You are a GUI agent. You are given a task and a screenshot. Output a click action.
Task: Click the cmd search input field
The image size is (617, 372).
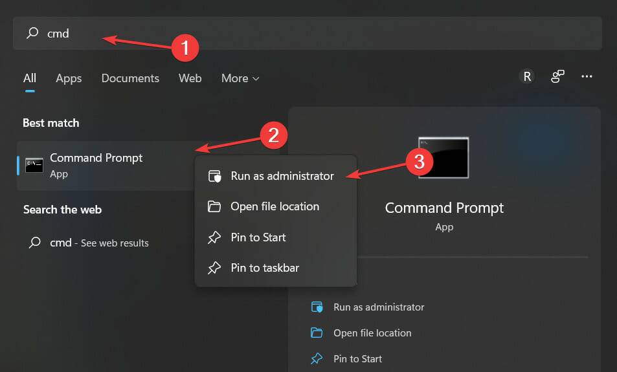point(308,34)
